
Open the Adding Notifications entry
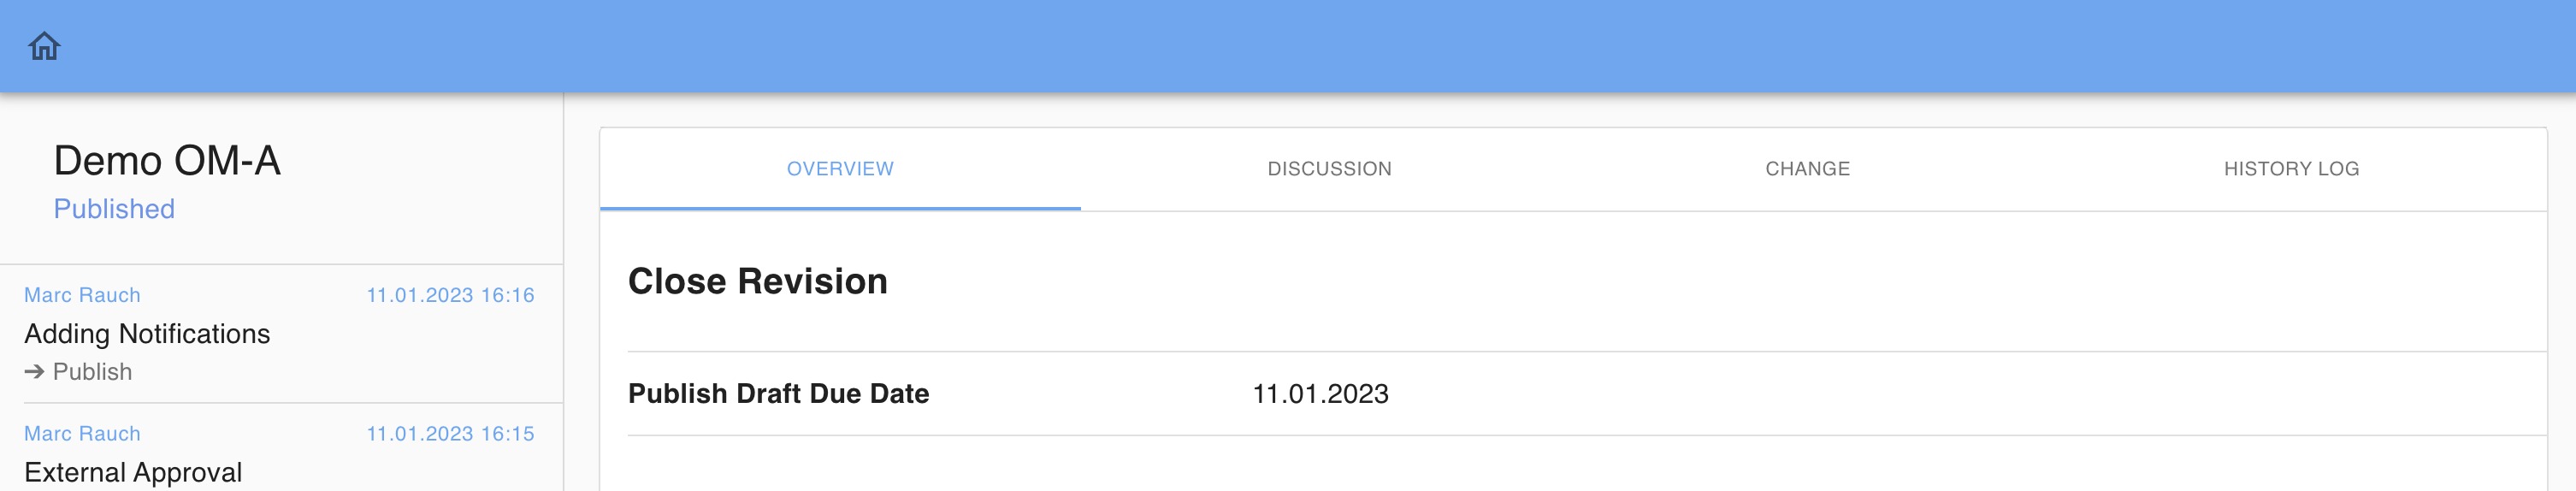point(147,334)
